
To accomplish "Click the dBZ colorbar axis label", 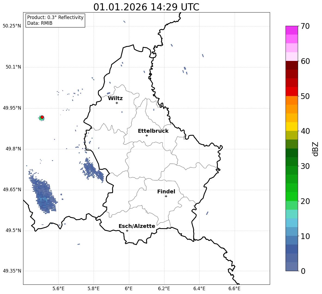I will (x=316, y=149).
